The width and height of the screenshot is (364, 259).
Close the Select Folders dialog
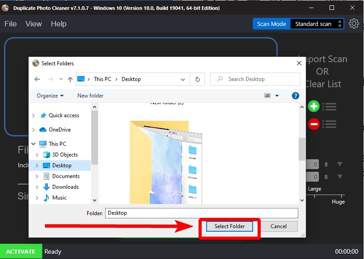(x=299, y=63)
